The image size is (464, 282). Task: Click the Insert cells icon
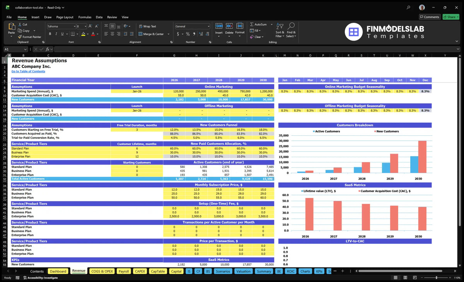(219, 26)
